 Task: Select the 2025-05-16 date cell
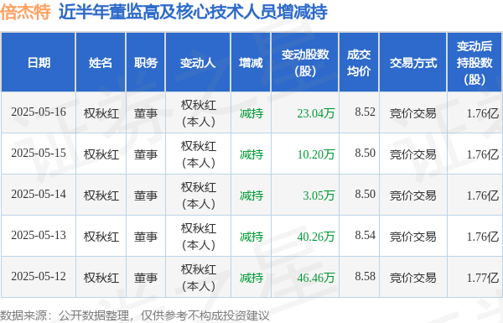point(39,112)
